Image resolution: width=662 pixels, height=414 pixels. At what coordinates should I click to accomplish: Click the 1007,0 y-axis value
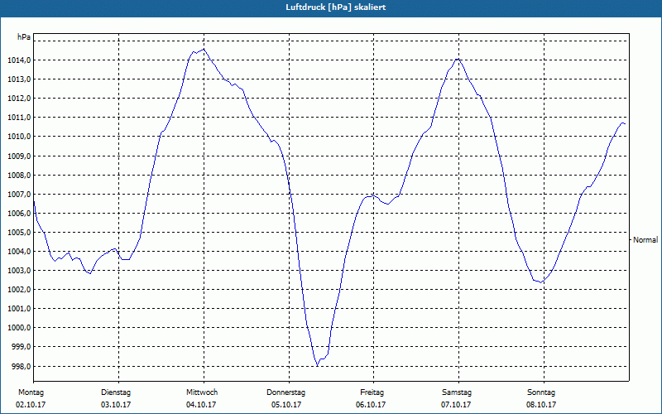pos(19,195)
